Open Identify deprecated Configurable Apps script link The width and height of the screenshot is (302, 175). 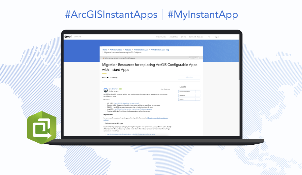click(131, 134)
